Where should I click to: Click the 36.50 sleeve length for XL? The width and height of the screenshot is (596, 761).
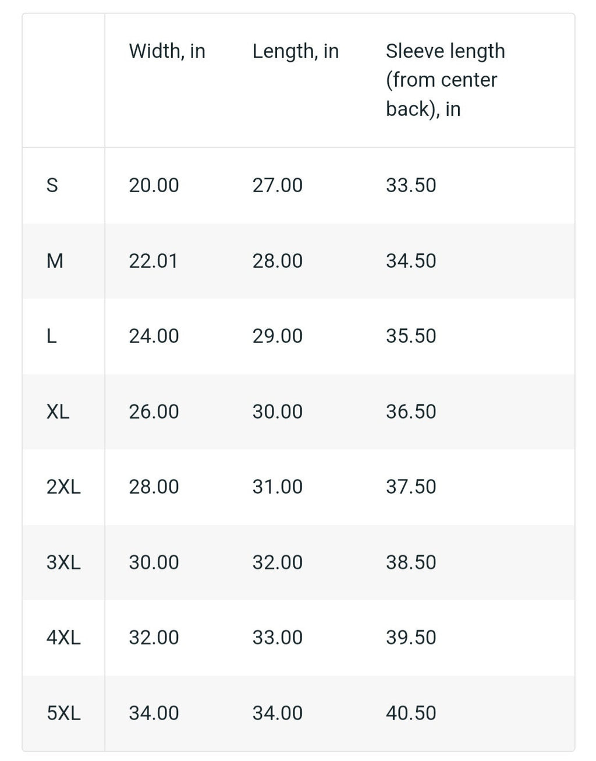411,412
